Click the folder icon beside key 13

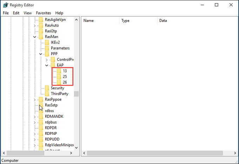coord(59,71)
